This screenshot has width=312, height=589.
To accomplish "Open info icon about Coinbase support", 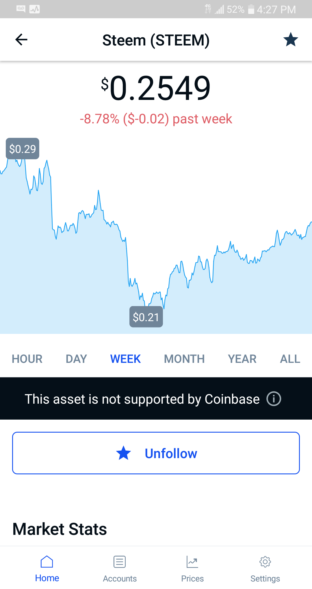I will (x=274, y=399).
